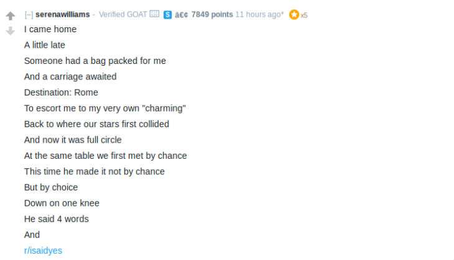Click the "Destination: Rome" line
The width and height of the screenshot is (454, 260).
pos(61,92)
